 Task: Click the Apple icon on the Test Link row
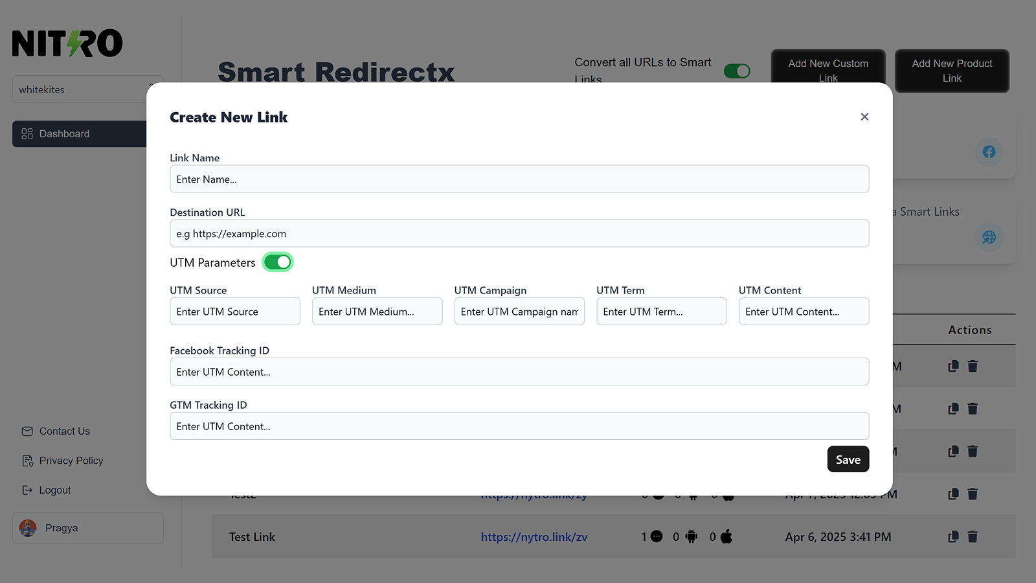(726, 536)
